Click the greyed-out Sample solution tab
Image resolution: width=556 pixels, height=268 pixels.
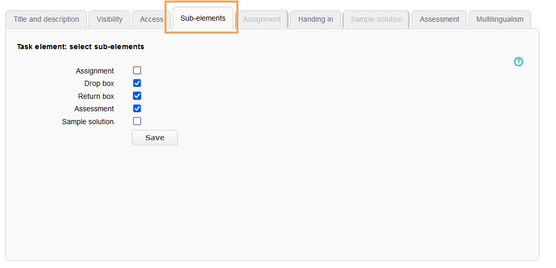[376, 20]
